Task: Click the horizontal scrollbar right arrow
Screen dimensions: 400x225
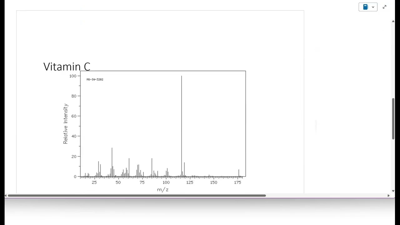Action: coord(388,196)
